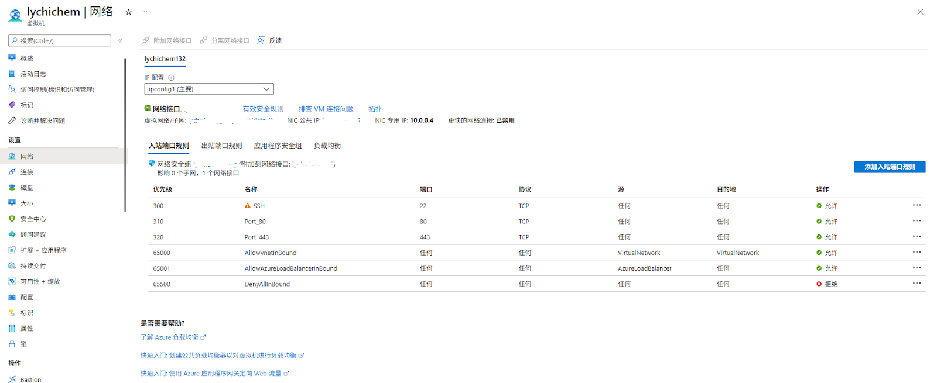
Task: Click 分离网络接口 toolbar button
Action: (225, 40)
